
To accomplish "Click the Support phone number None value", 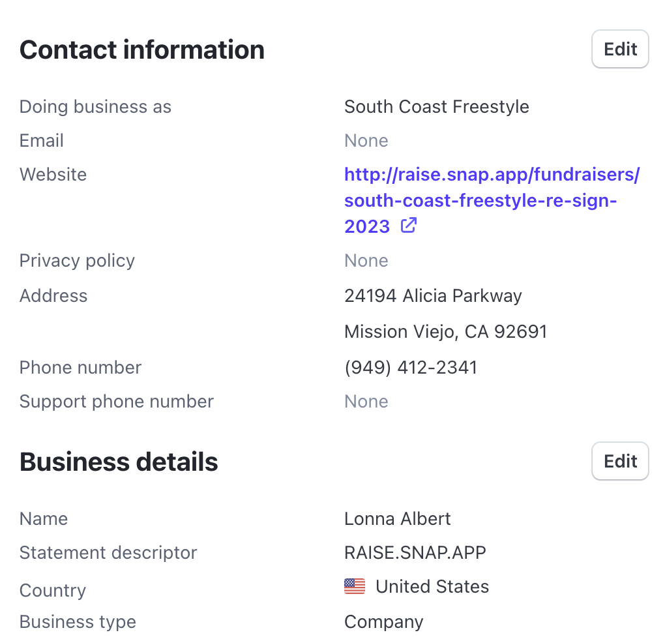I will (366, 401).
